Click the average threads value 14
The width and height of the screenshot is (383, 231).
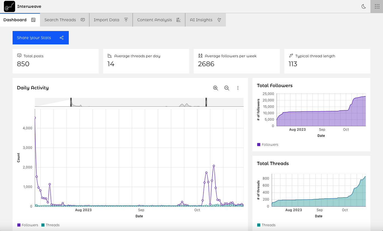click(x=111, y=64)
